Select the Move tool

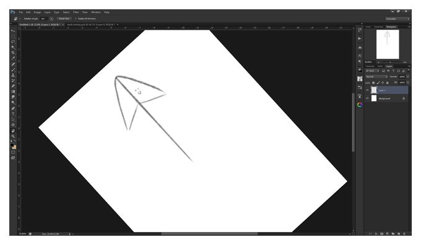13,30
